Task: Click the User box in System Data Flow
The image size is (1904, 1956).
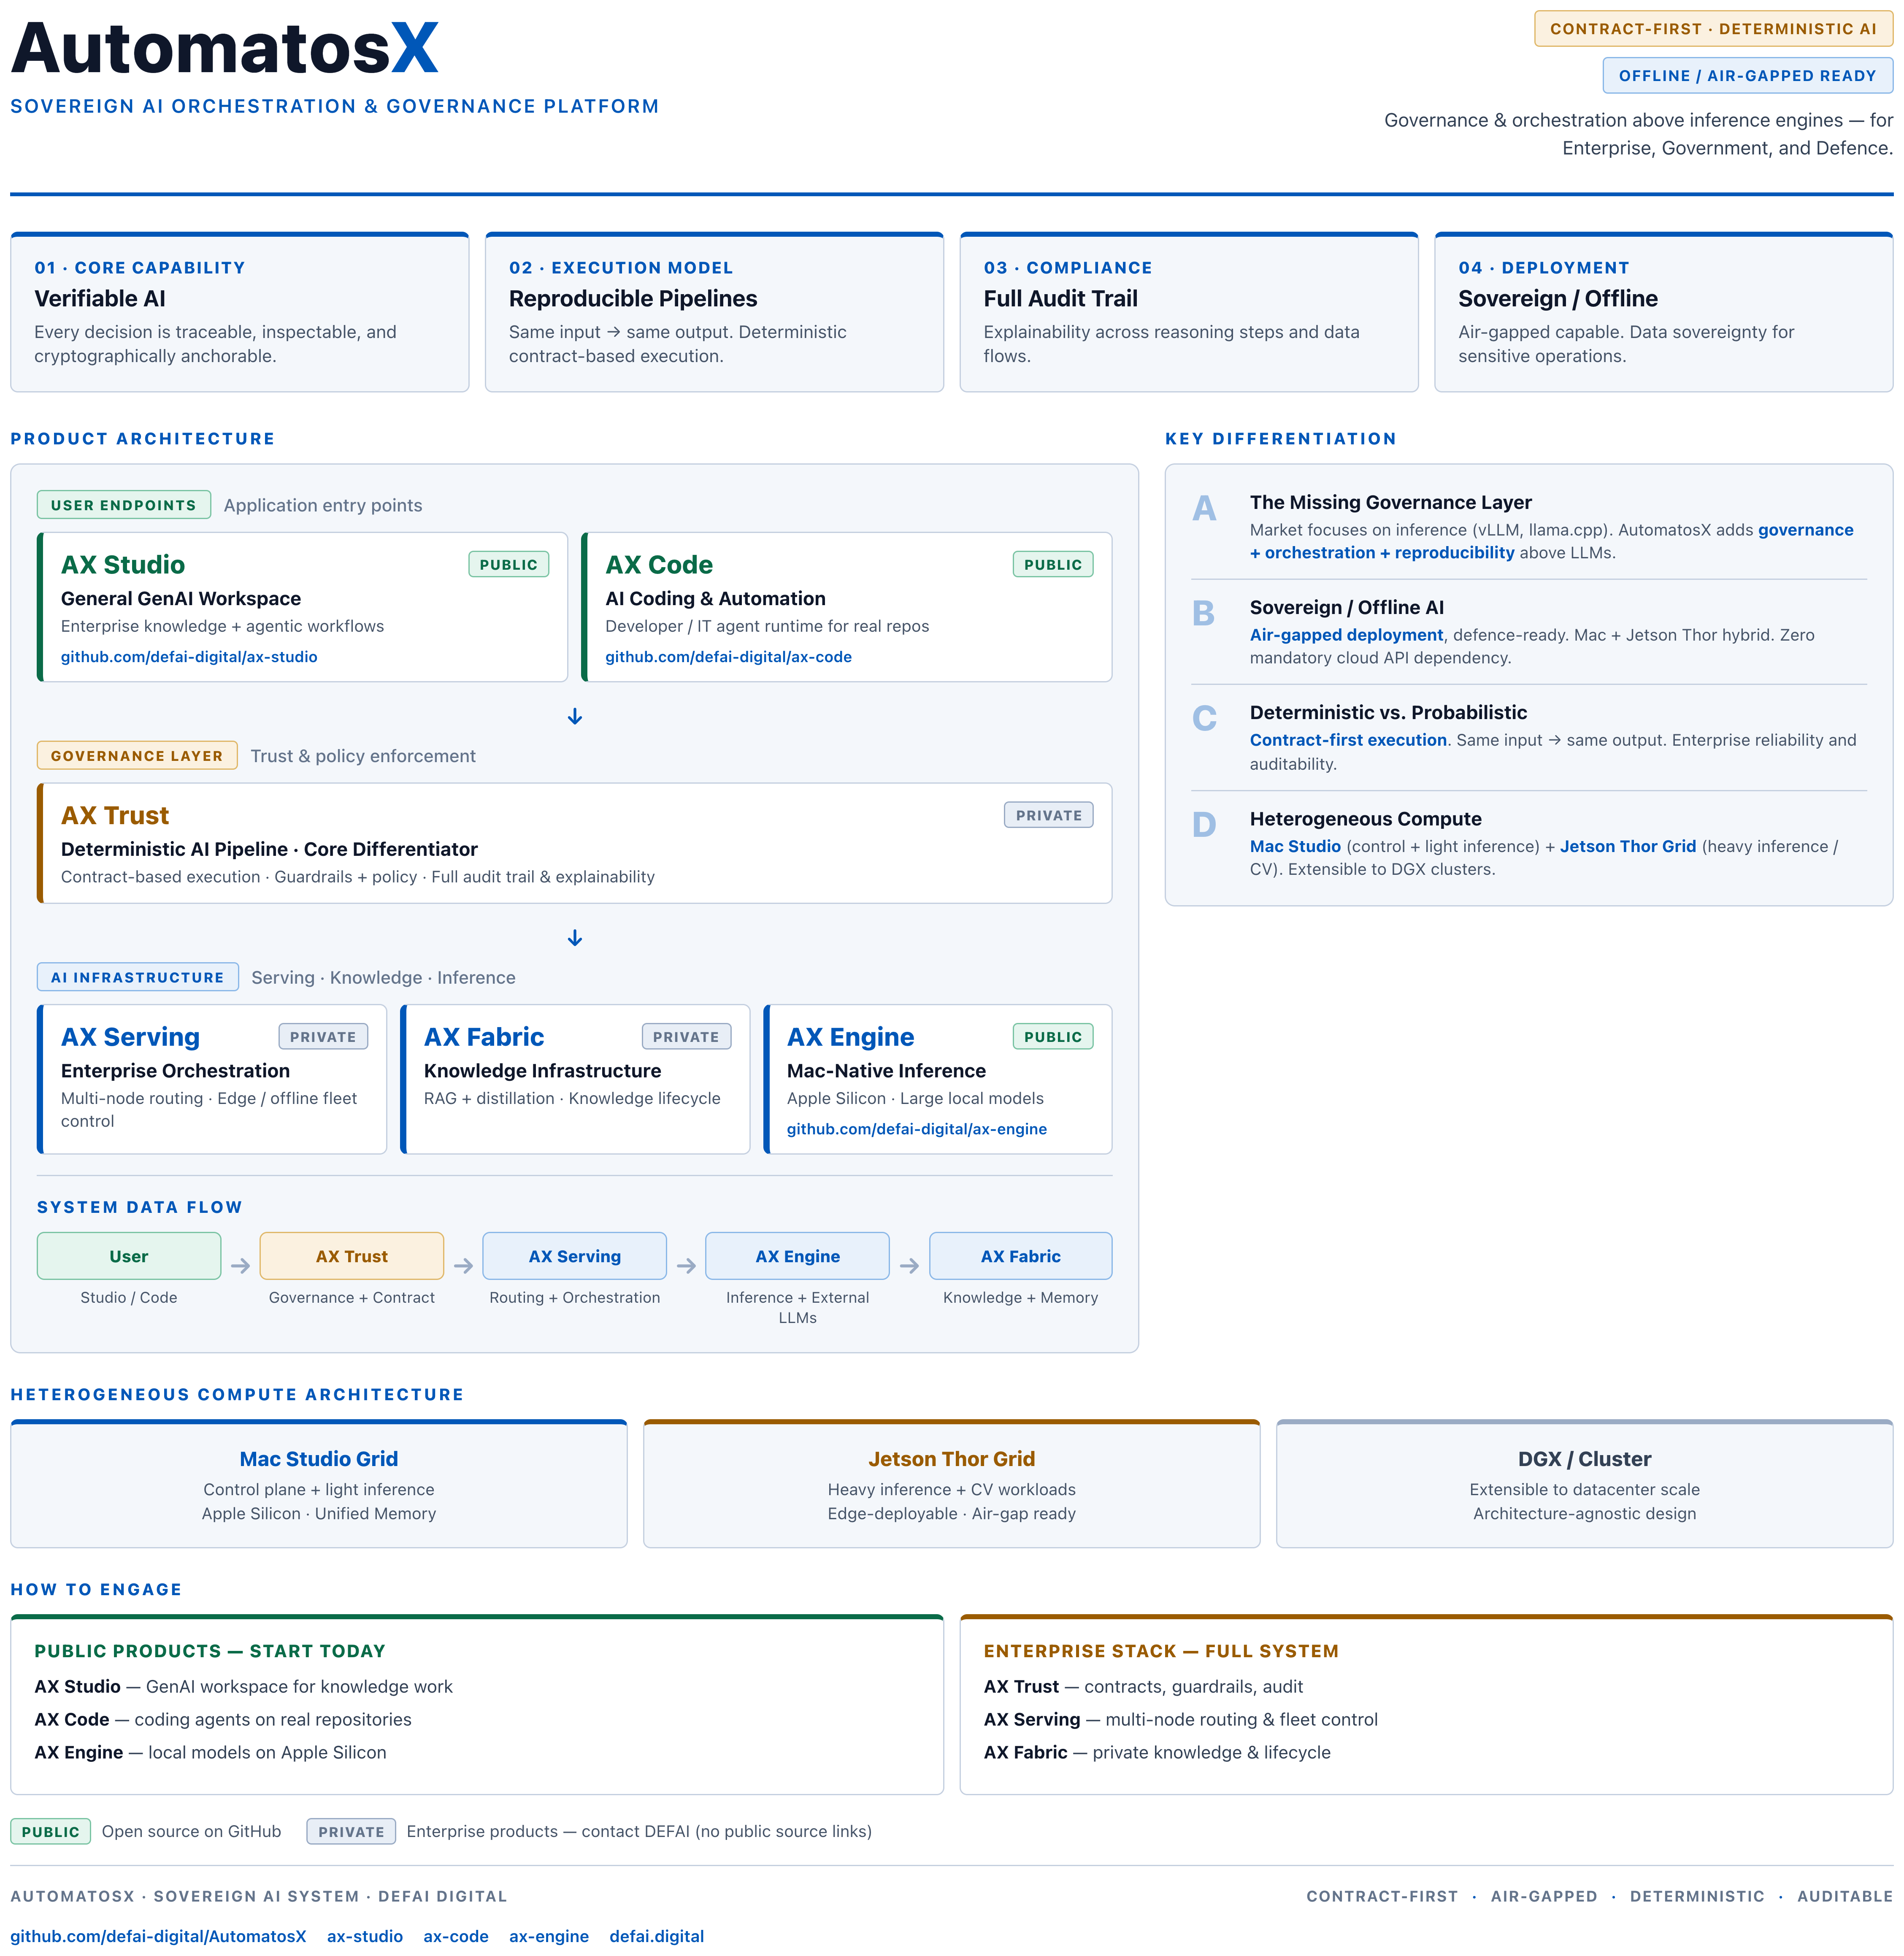Action: 129,1256
